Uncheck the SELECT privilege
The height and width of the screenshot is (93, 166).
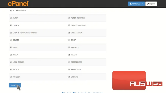(x=11, y=70)
